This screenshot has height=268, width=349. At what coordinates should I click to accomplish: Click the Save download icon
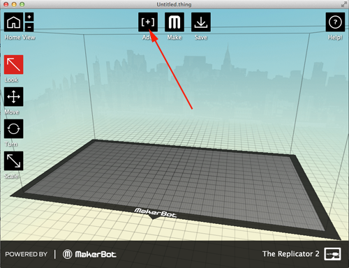pyautogui.click(x=201, y=22)
